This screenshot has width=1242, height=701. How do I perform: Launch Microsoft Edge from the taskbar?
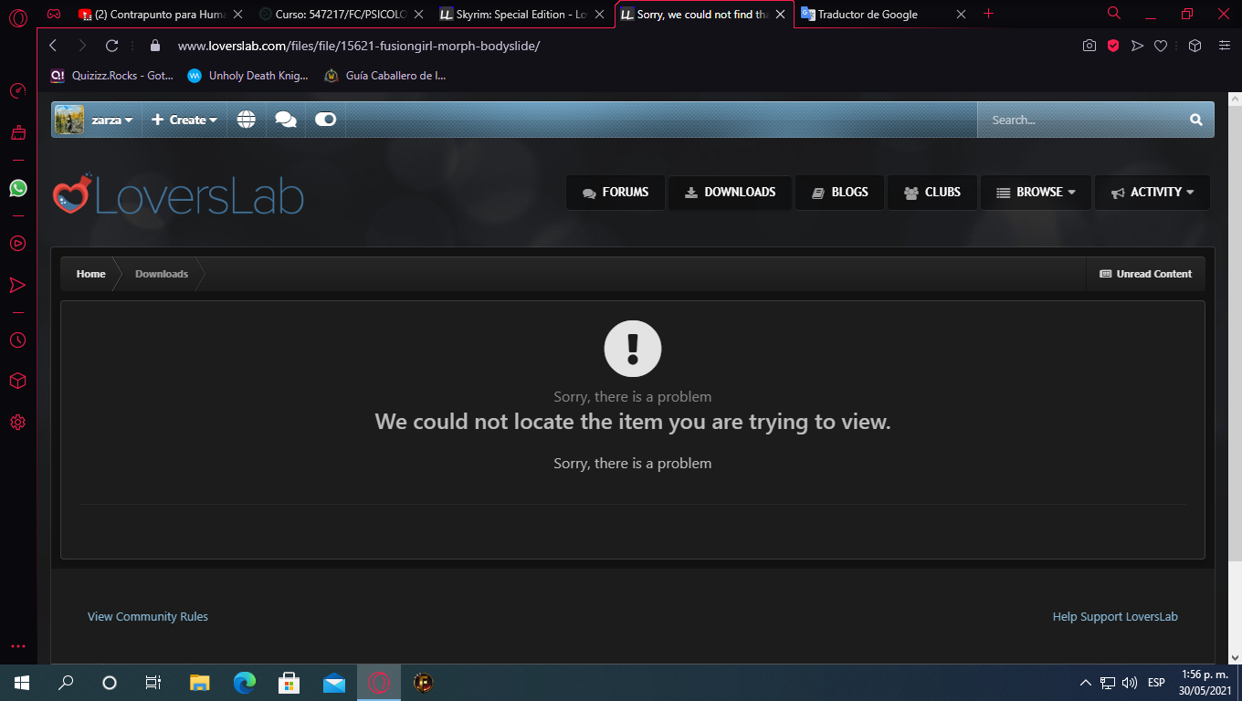coord(244,683)
